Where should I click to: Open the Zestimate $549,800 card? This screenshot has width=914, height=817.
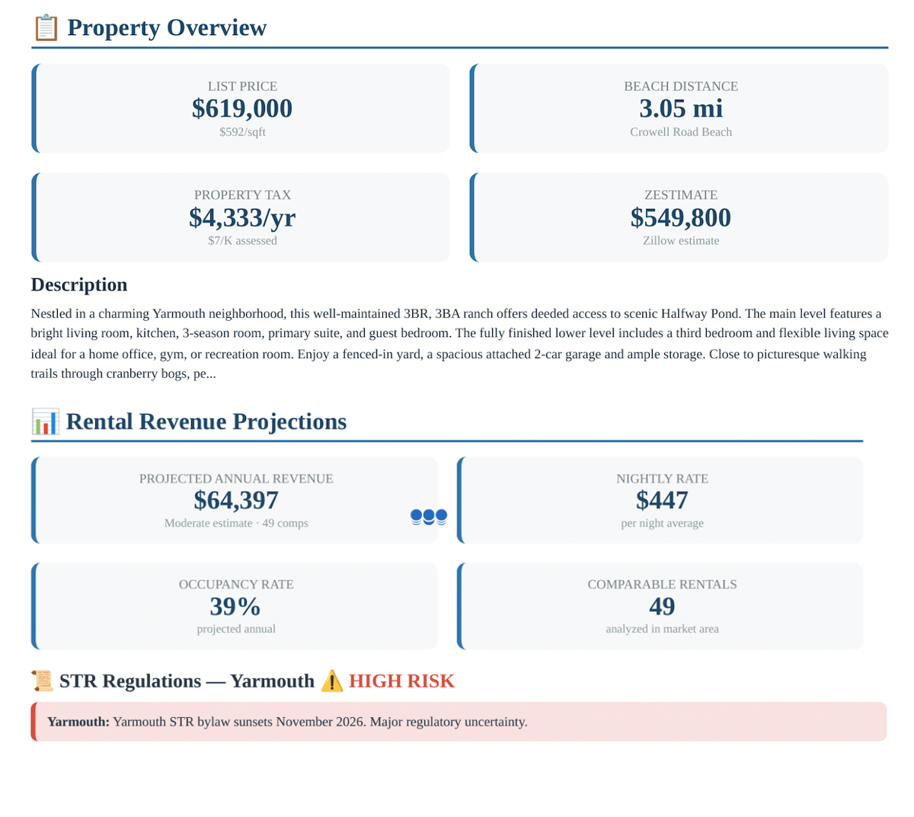point(680,217)
